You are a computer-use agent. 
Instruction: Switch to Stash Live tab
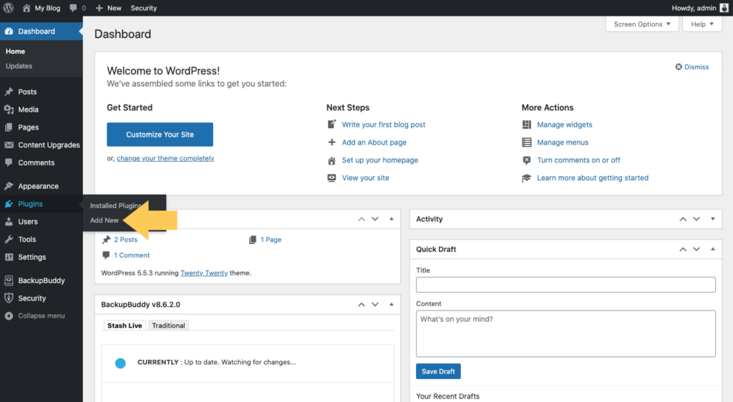coord(125,325)
